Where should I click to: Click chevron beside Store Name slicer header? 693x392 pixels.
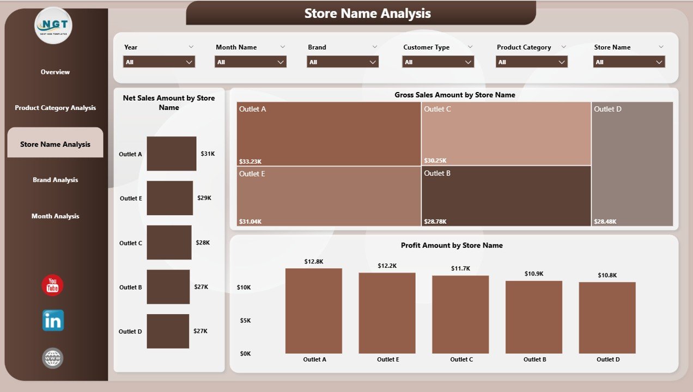661,47
